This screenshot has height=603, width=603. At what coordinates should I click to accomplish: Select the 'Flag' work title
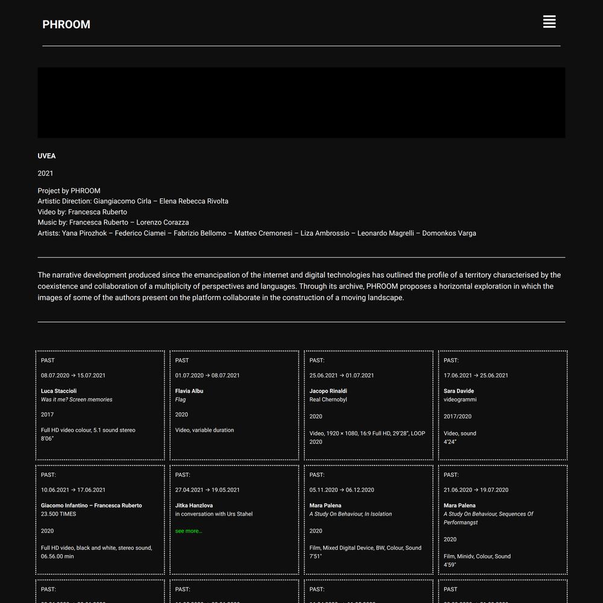point(180,400)
